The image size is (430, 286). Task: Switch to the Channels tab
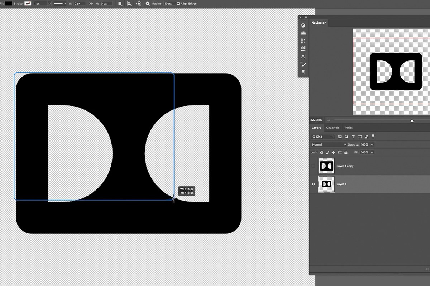pyautogui.click(x=333, y=128)
